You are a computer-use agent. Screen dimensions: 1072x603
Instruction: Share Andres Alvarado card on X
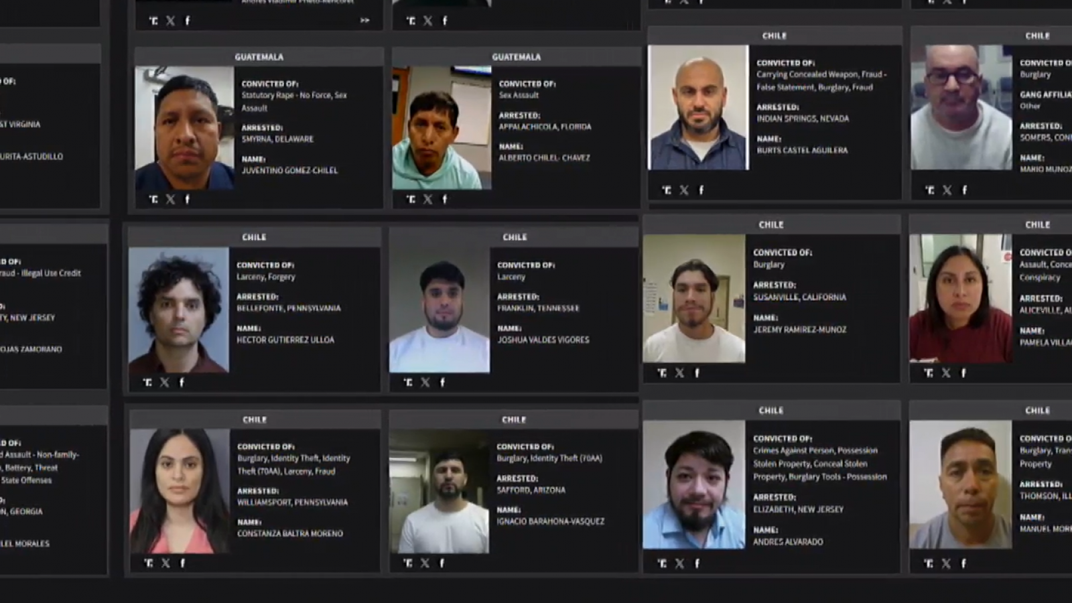point(679,563)
